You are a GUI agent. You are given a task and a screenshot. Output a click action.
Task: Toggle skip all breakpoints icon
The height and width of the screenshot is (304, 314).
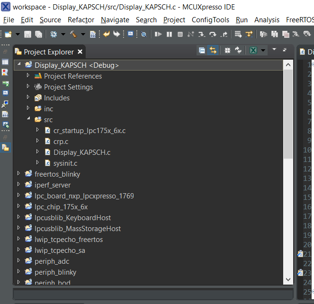pyautogui.click(x=144, y=35)
